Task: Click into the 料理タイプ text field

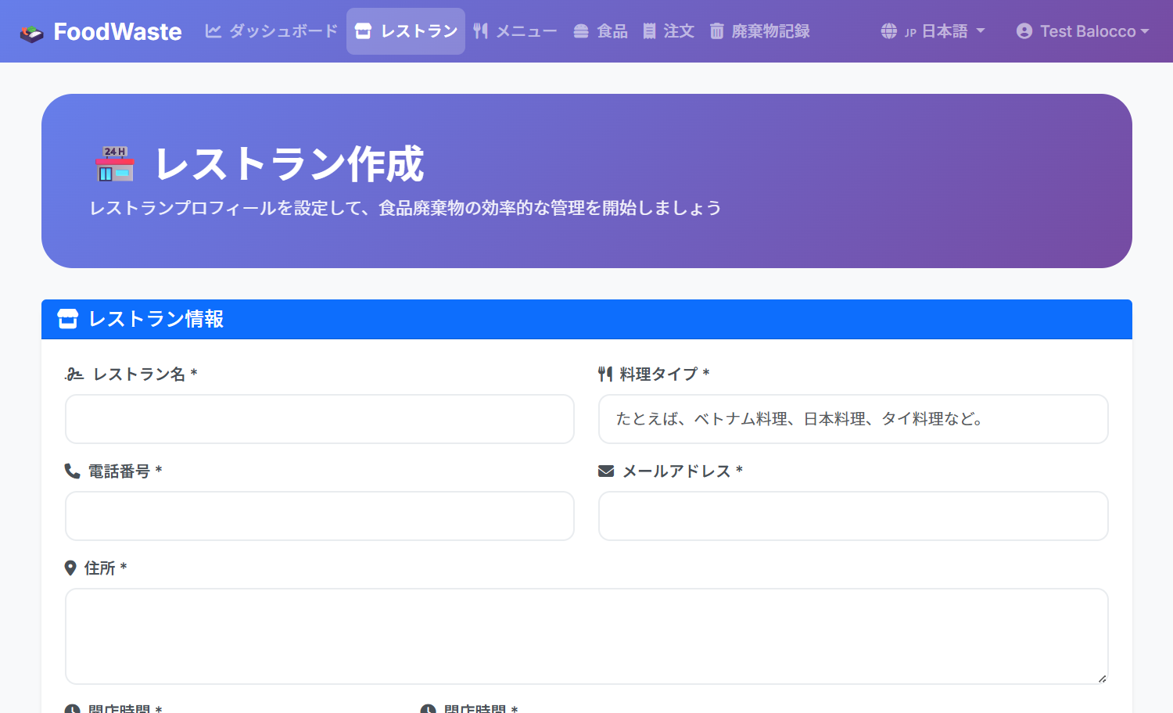Action: [x=853, y=419]
